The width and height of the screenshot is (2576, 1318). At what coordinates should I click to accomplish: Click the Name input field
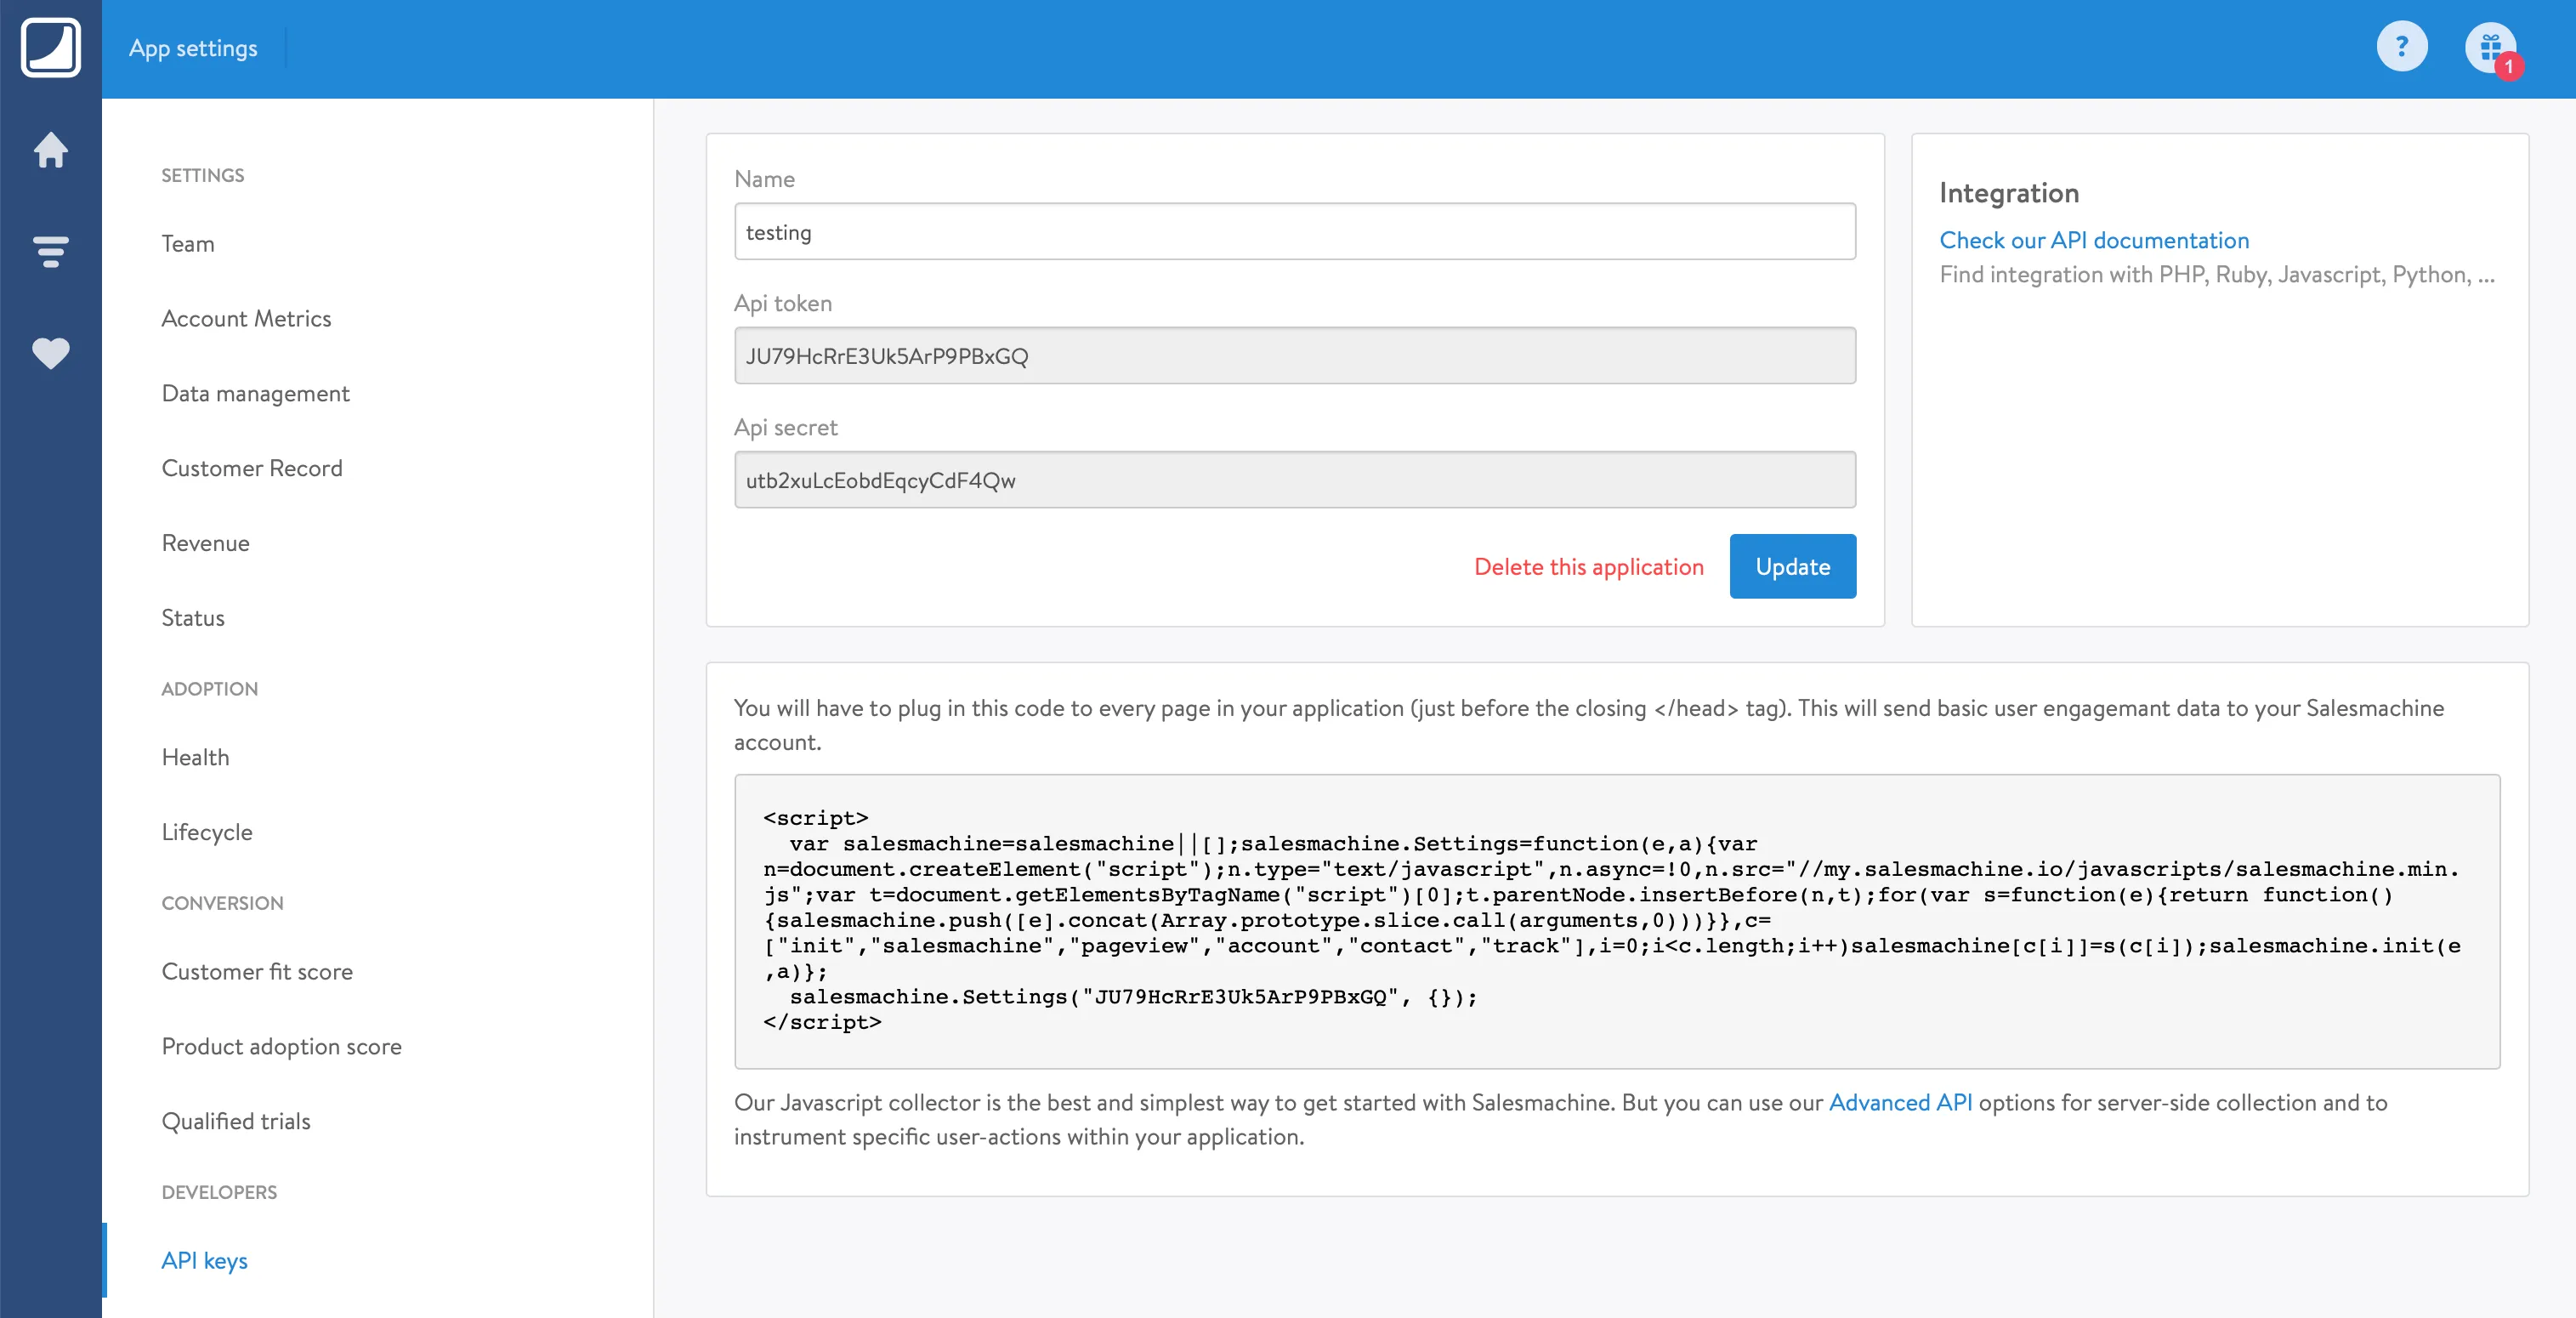[x=1294, y=232]
